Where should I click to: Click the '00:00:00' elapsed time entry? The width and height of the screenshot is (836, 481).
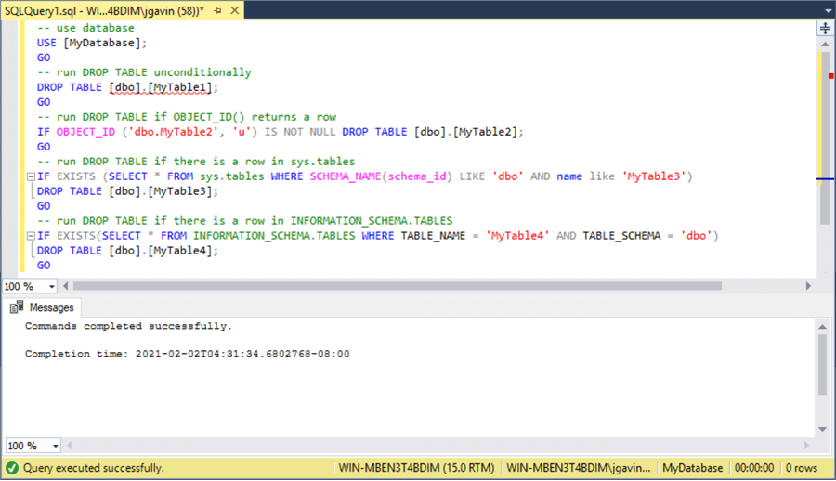pos(754,468)
